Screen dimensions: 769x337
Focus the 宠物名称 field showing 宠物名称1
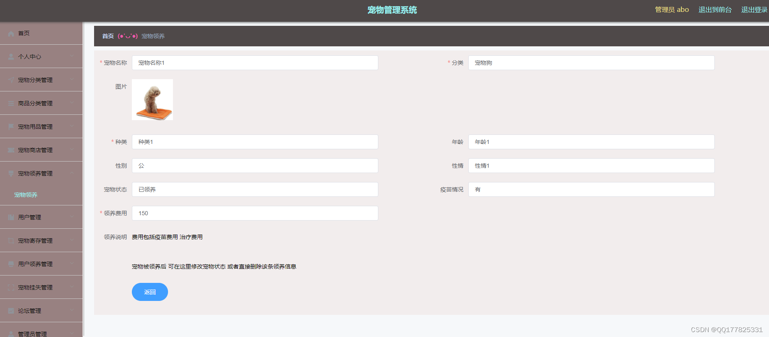coord(255,63)
